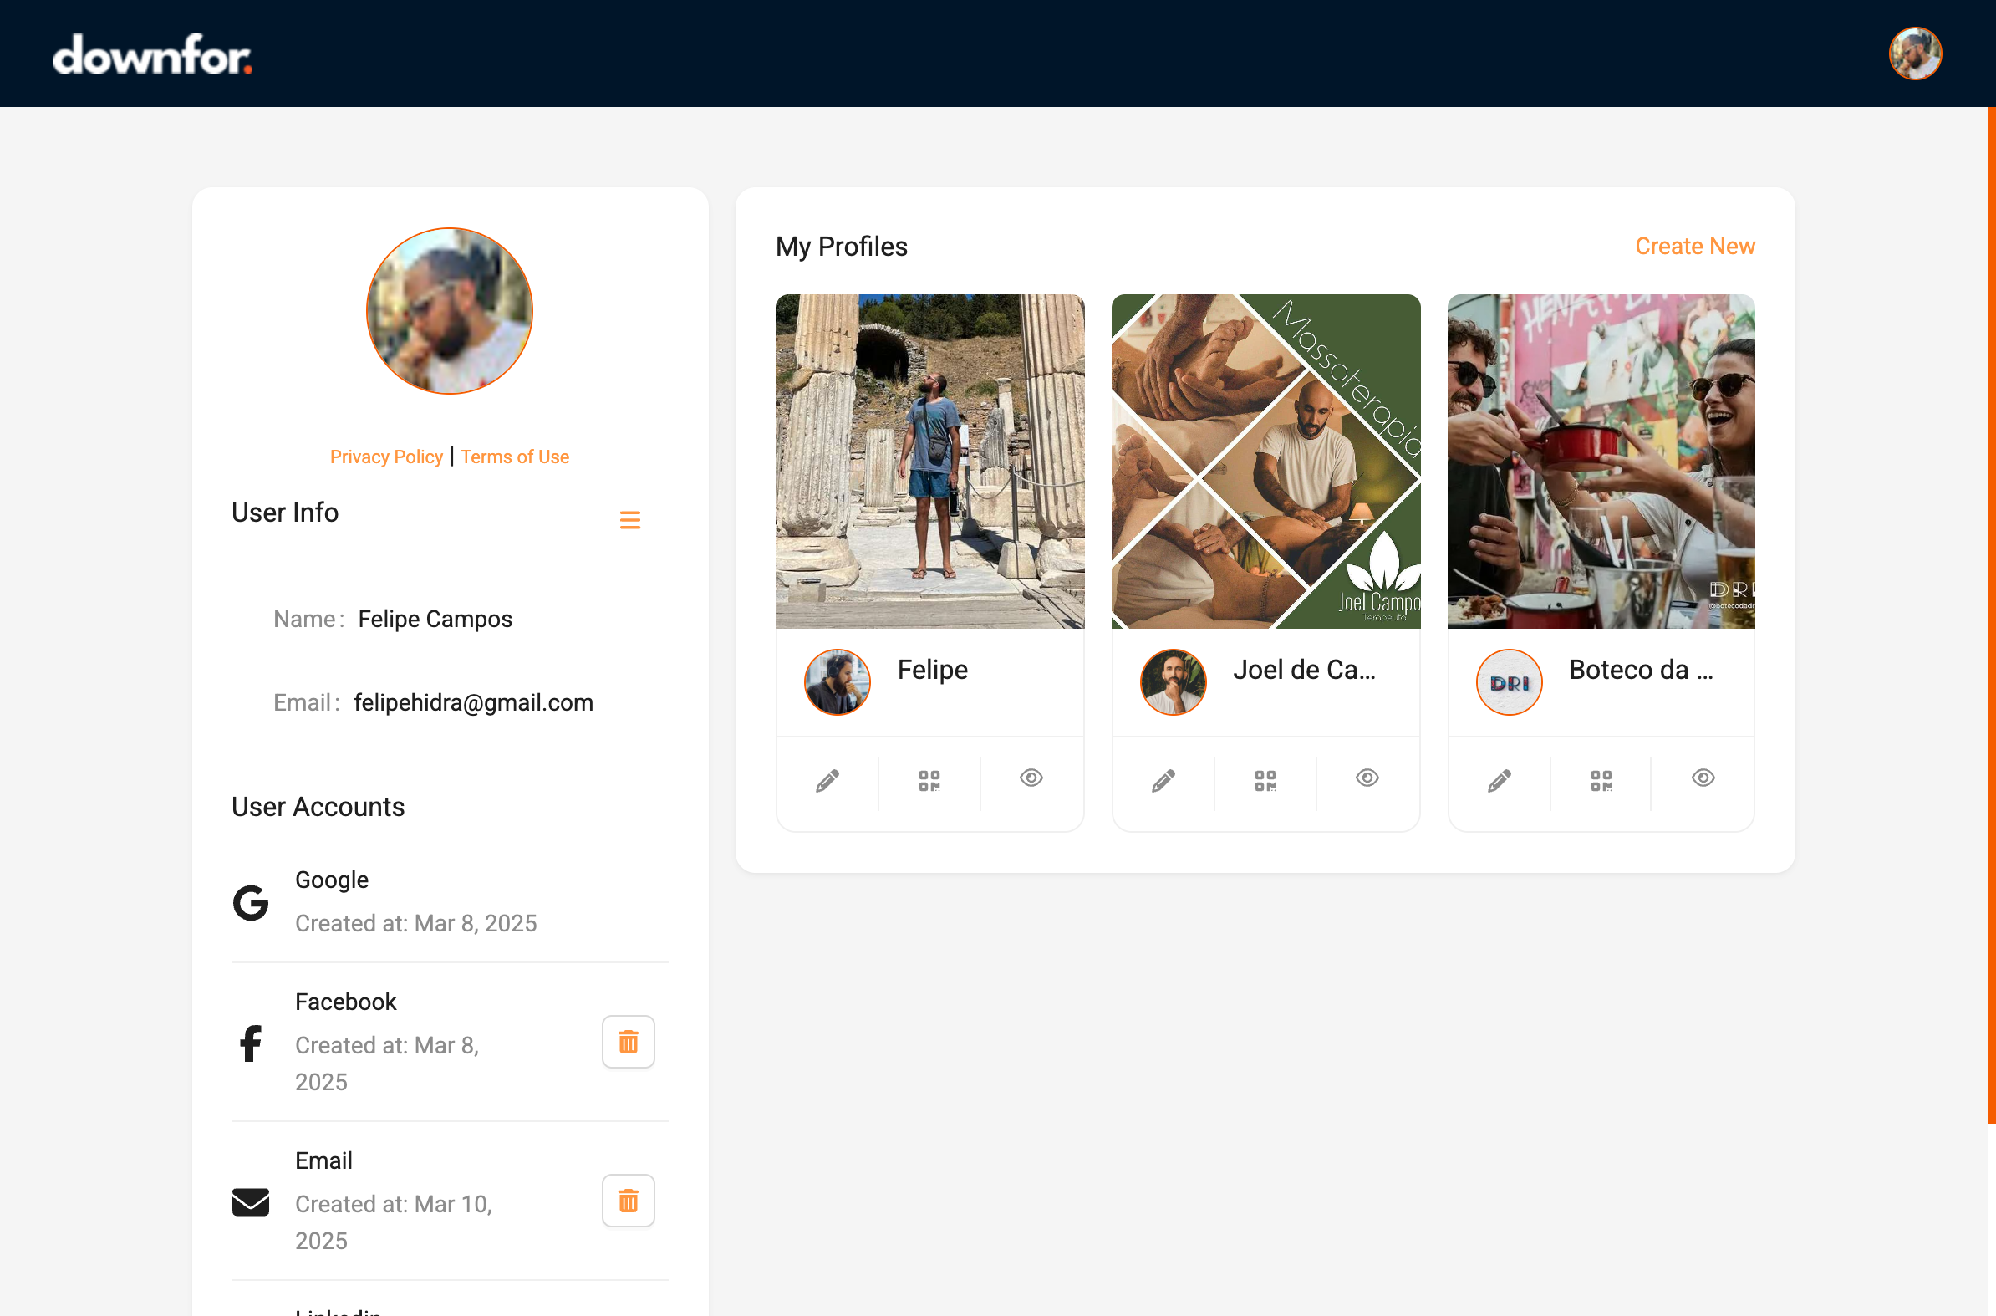Click the Felipe profile small avatar
This screenshot has height=1316, width=1996.
(837, 681)
